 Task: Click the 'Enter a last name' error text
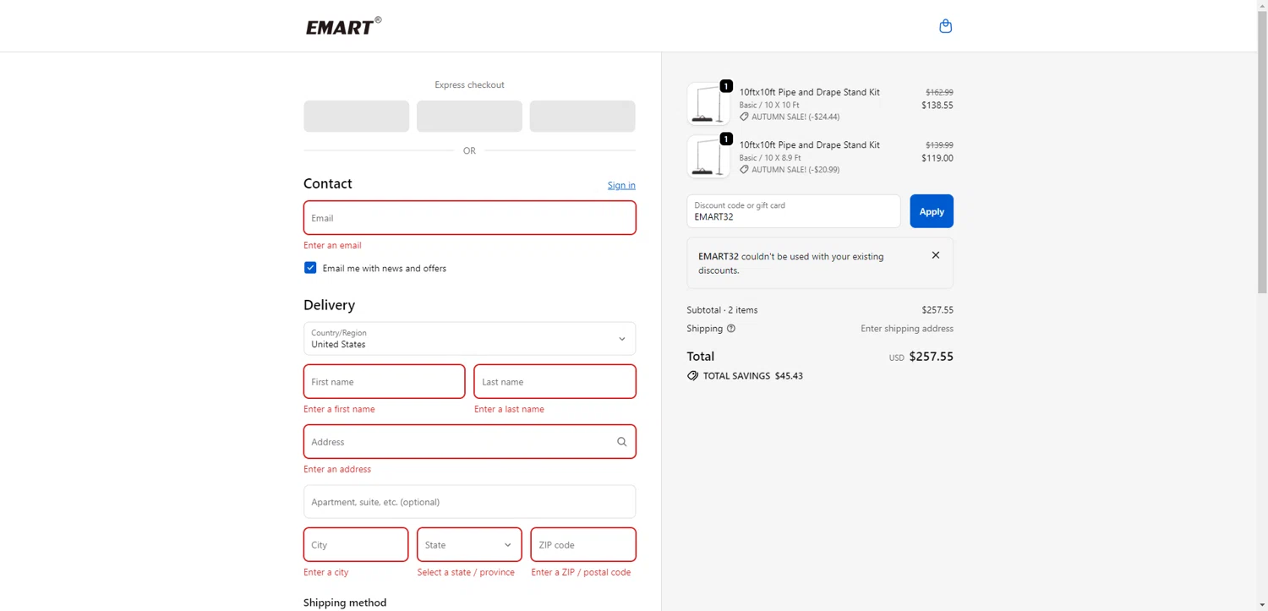point(509,409)
